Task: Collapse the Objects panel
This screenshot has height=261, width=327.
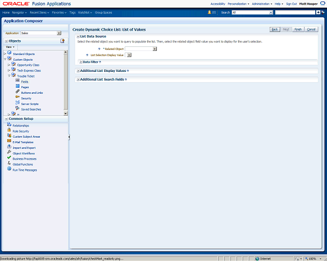Action: click(6, 41)
